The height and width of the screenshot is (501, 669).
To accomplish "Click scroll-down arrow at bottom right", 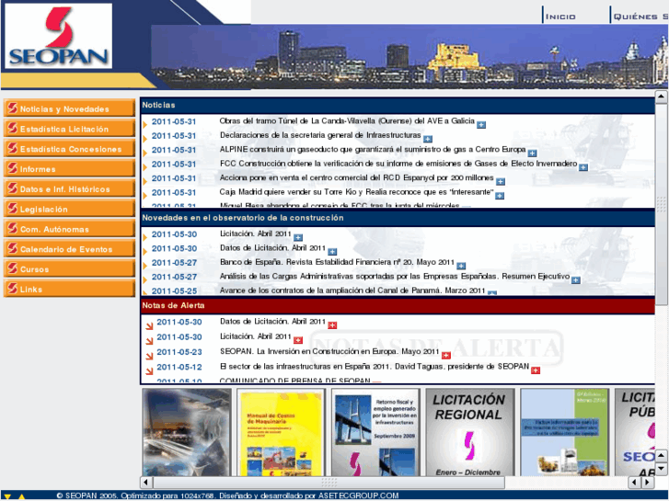I will (661, 469).
